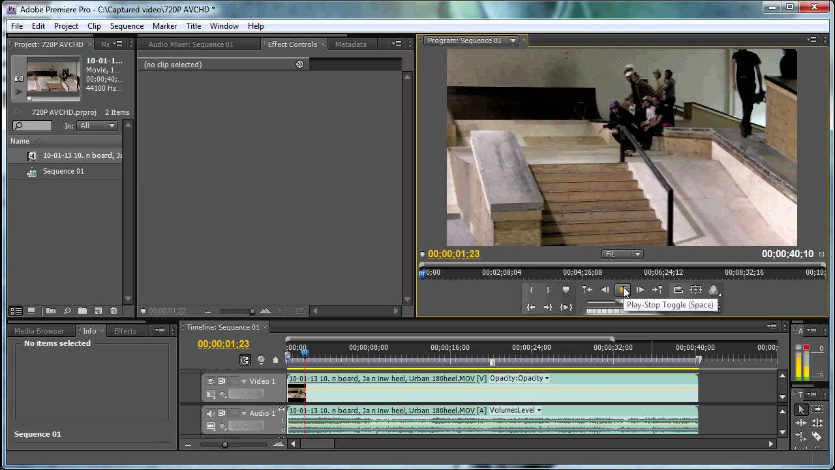The image size is (835, 470).
Task: Select the Selection tool
Action: click(x=801, y=409)
